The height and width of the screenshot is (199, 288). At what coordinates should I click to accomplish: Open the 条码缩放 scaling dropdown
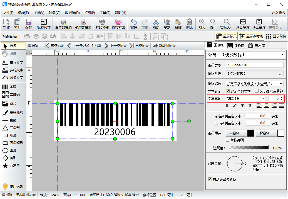pyautogui.click(x=281, y=84)
